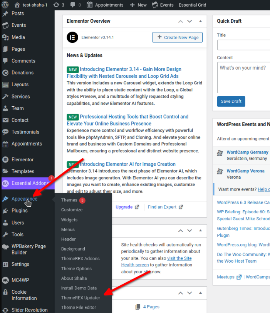Click Save Draft button
The width and height of the screenshot is (270, 313).
tap(231, 101)
